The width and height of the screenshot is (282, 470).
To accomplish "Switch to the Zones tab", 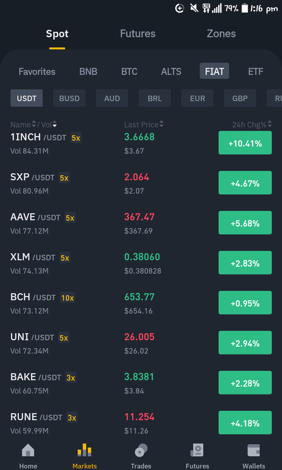I will click(x=221, y=34).
